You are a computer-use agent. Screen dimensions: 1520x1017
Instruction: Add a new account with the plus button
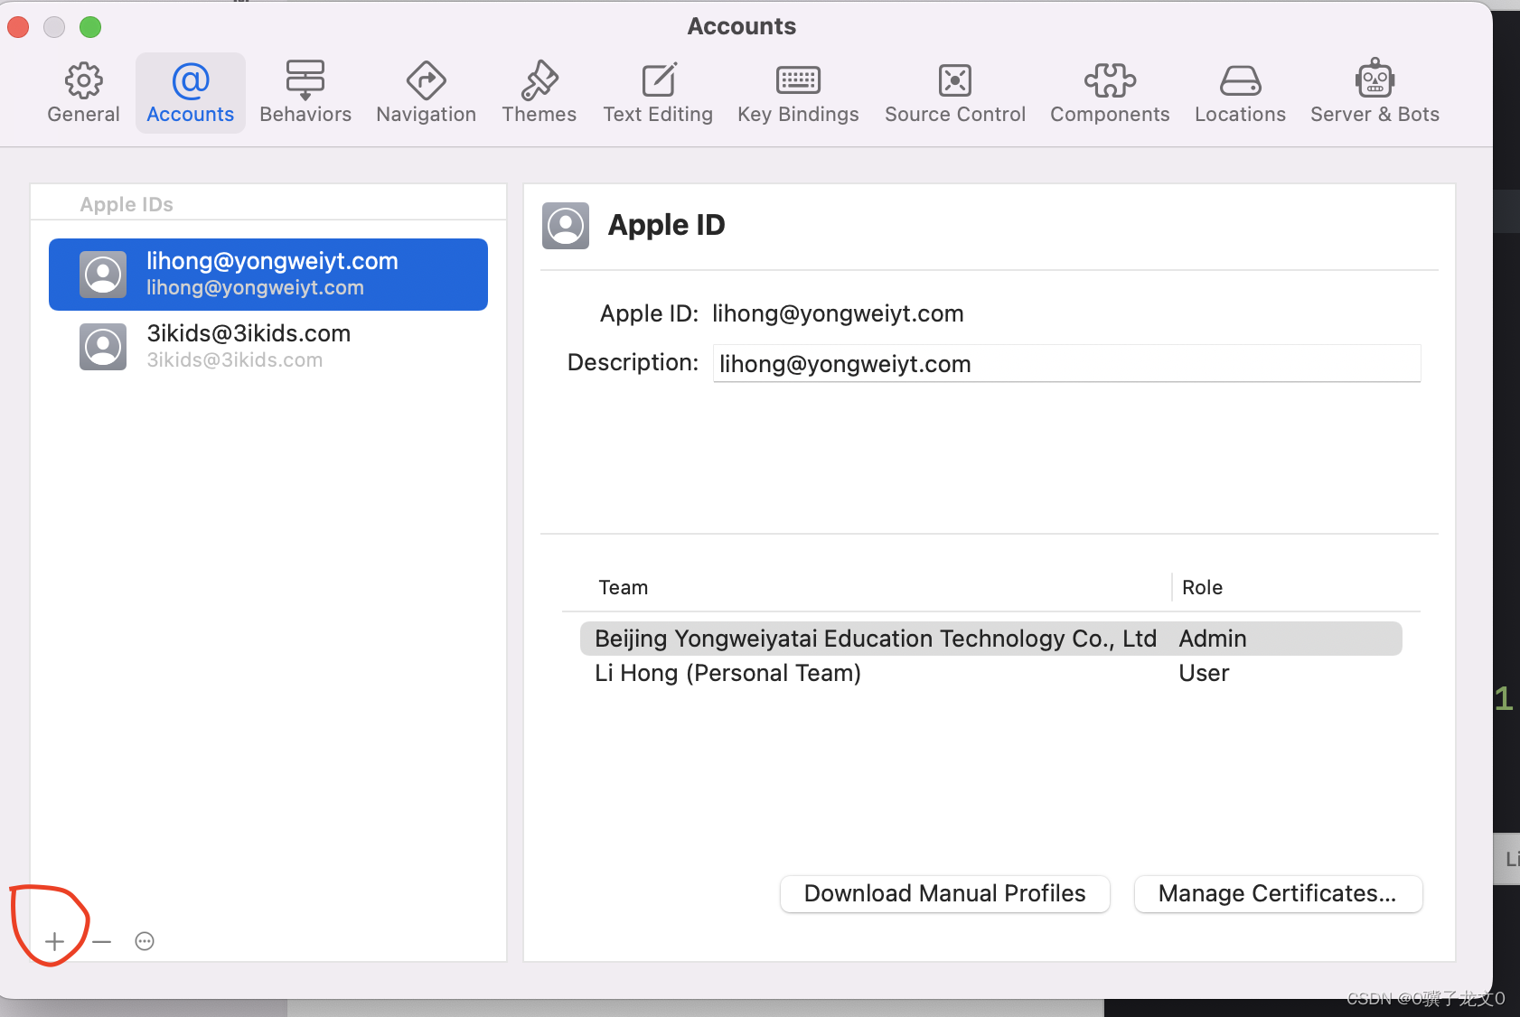point(55,941)
